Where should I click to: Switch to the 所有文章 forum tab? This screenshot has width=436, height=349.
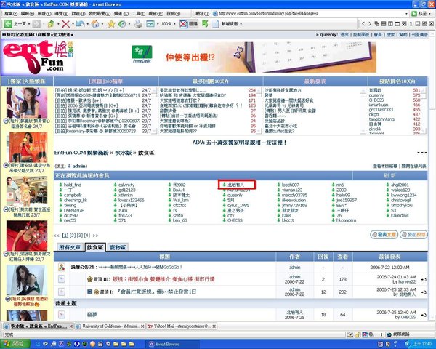(70, 247)
